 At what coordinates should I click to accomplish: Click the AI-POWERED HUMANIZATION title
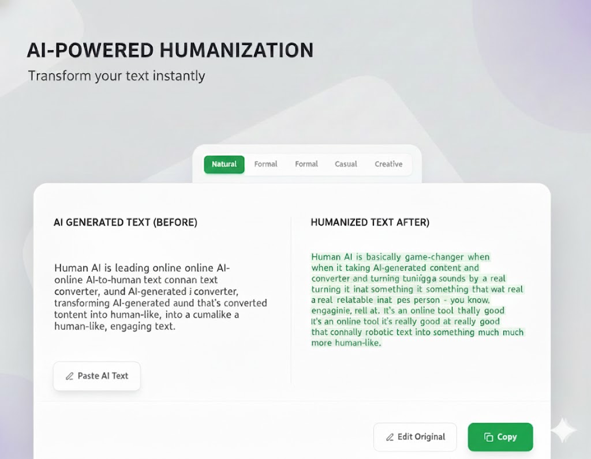click(x=170, y=51)
